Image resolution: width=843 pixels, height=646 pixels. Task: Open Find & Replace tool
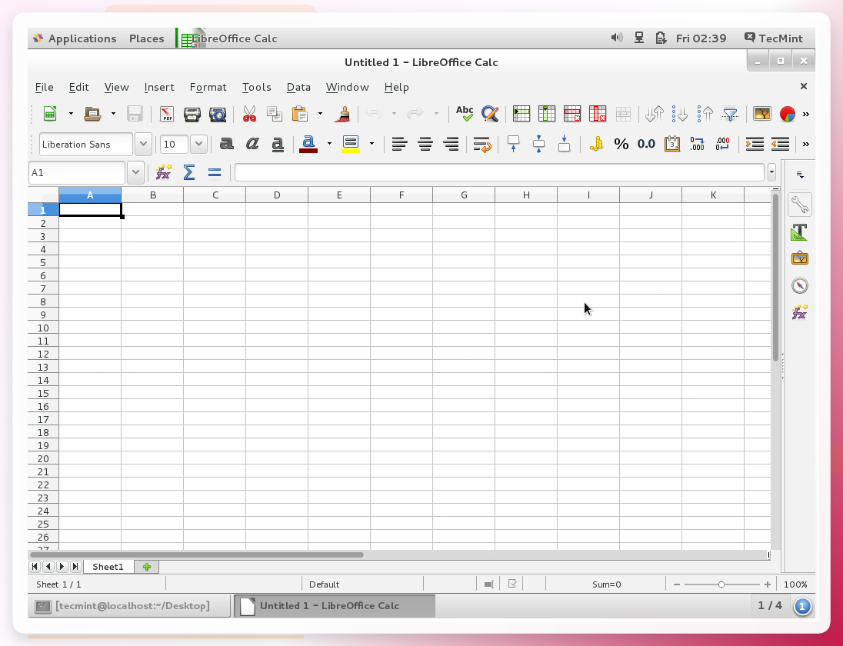tap(490, 114)
